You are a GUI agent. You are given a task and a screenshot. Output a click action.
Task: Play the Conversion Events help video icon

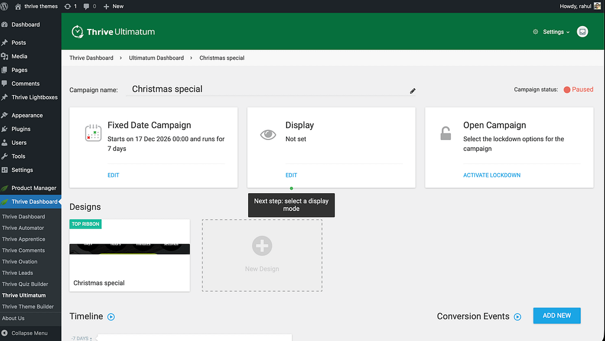click(x=518, y=317)
